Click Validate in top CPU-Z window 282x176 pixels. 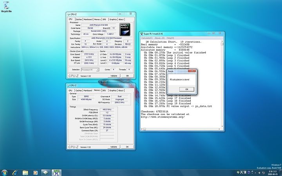pos(114,76)
